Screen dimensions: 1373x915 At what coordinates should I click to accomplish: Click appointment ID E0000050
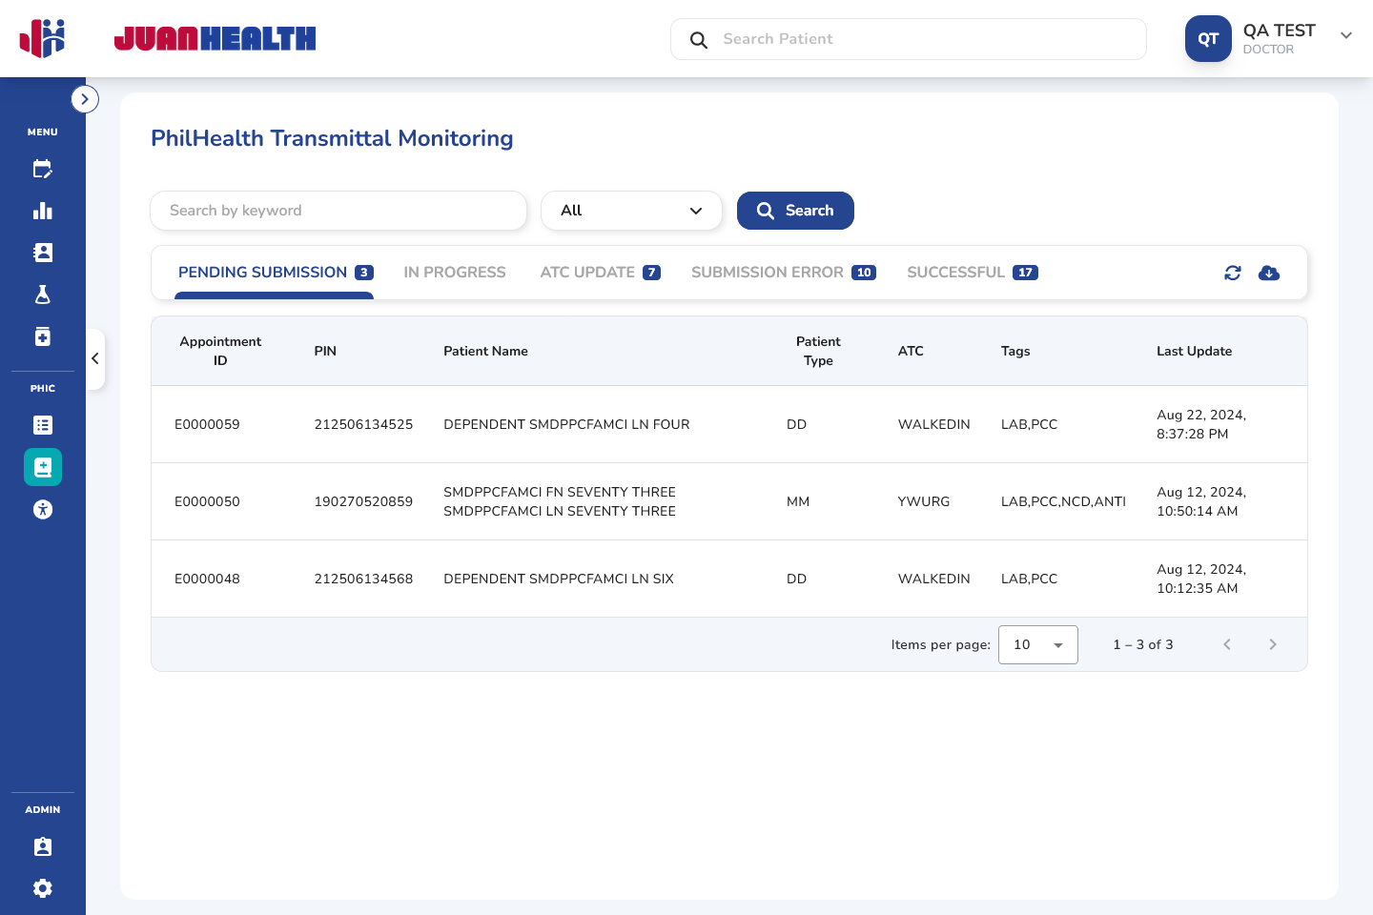207,501
